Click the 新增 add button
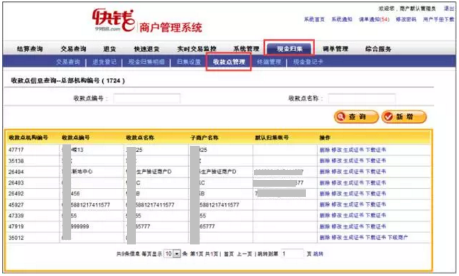Image resolution: width=459 pixels, height=276 pixels. 404,117
